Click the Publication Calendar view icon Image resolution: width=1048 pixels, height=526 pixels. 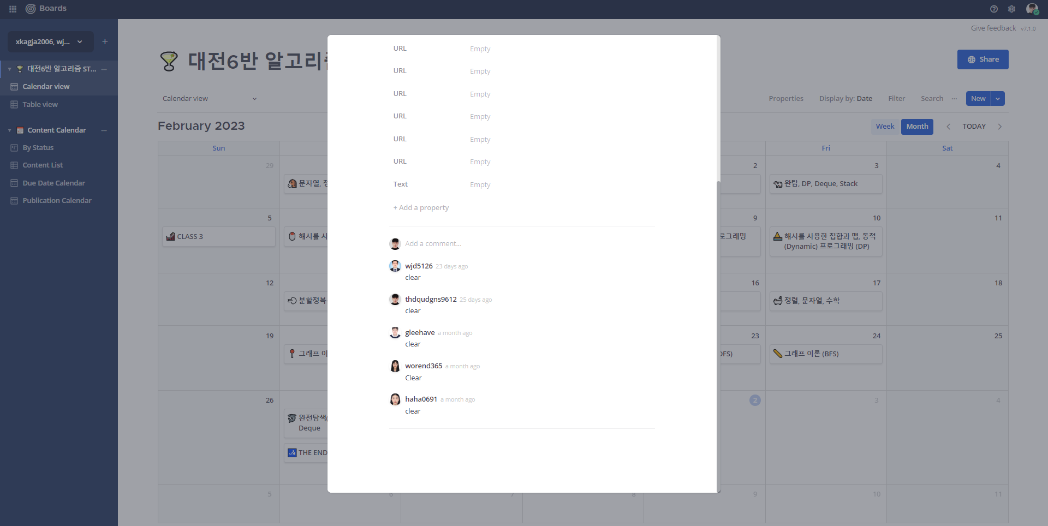click(x=14, y=200)
